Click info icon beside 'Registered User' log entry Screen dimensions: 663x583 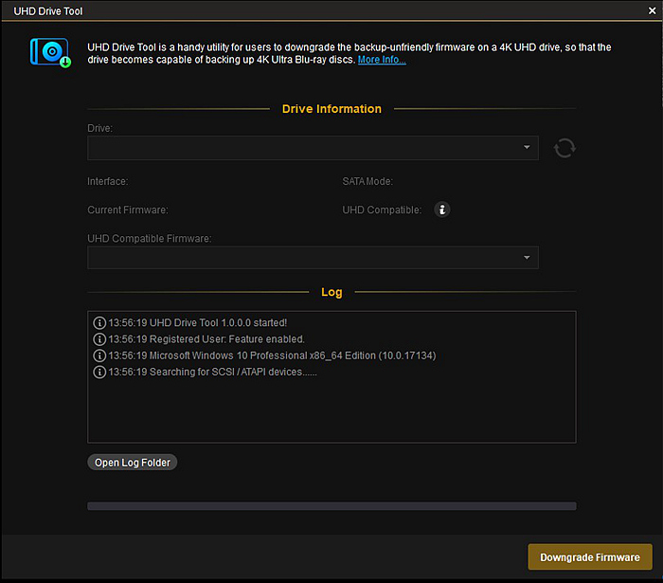pos(99,338)
